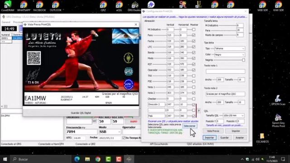Open the EPSON Scan desktop icon
Screen dimensions: 290x163
coord(278,100)
